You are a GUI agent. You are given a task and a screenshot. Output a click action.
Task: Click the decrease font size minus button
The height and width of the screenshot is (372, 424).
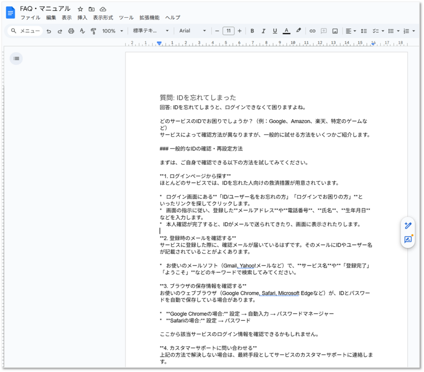217,31
